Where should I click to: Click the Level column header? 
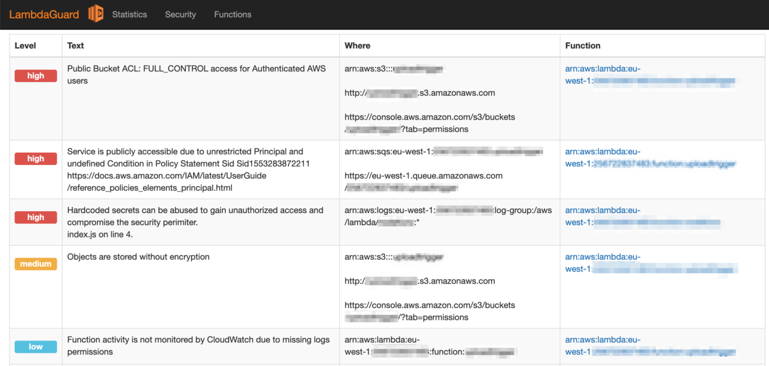click(x=25, y=46)
